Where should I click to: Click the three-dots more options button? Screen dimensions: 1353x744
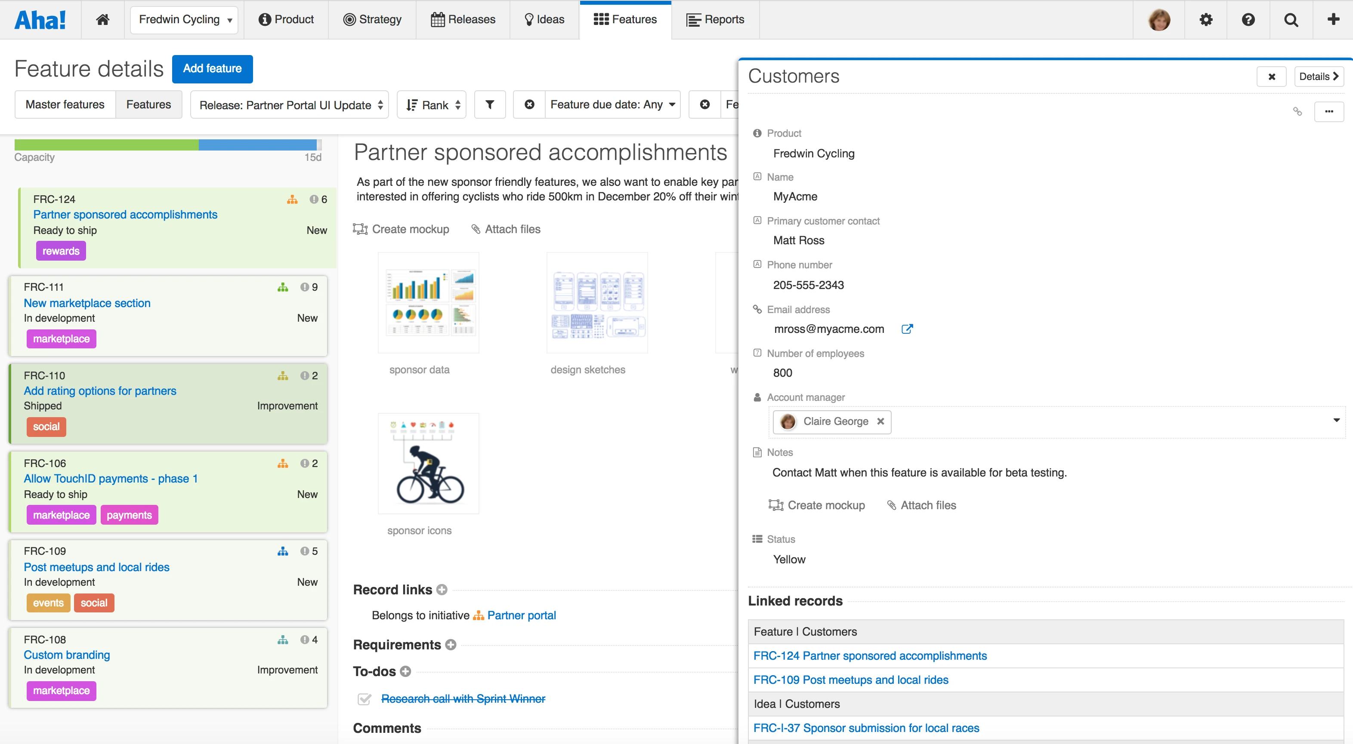click(1329, 111)
